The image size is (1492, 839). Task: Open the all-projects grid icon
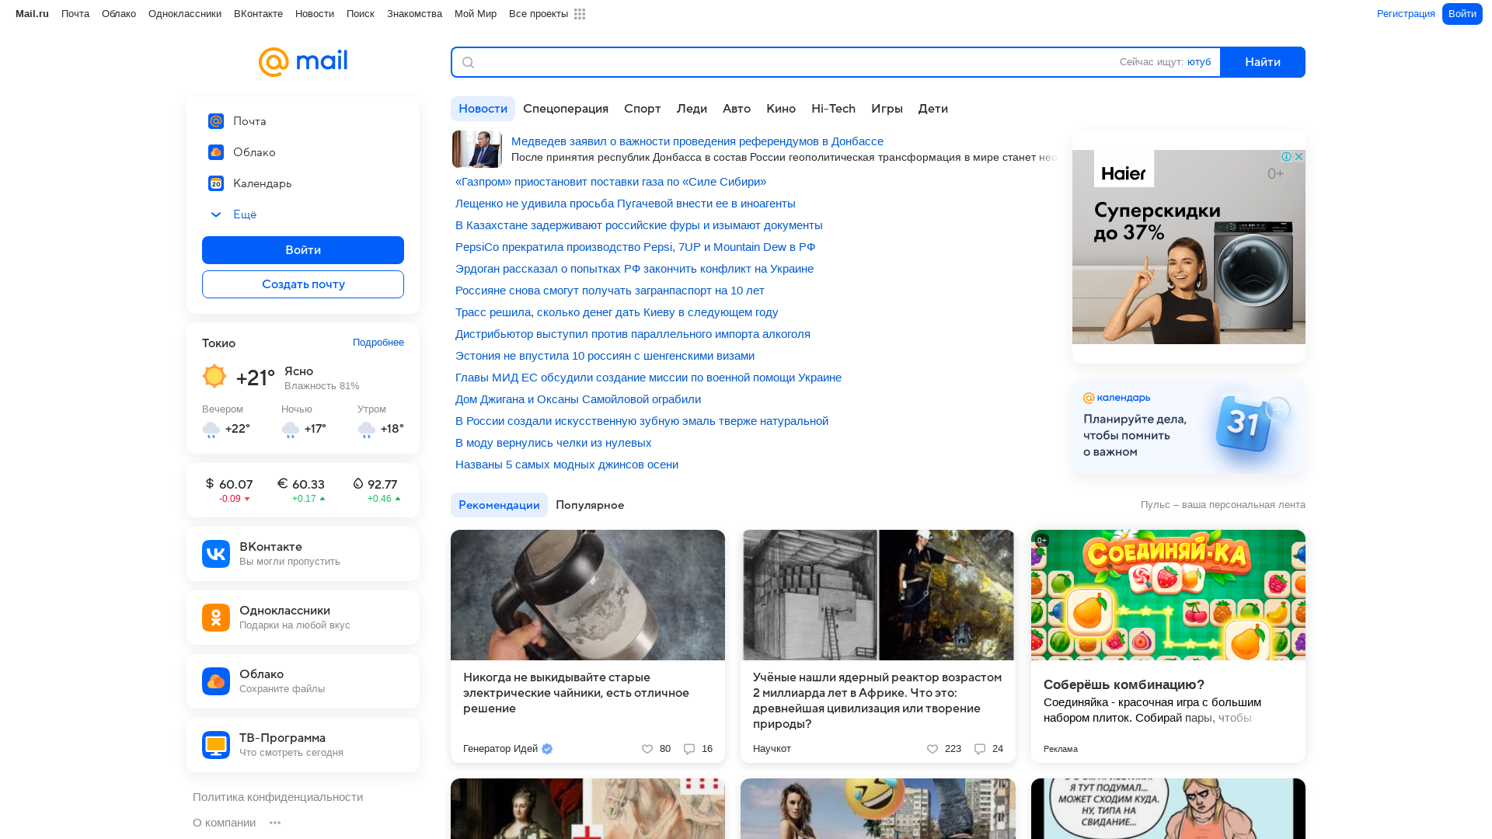(x=580, y=14)
